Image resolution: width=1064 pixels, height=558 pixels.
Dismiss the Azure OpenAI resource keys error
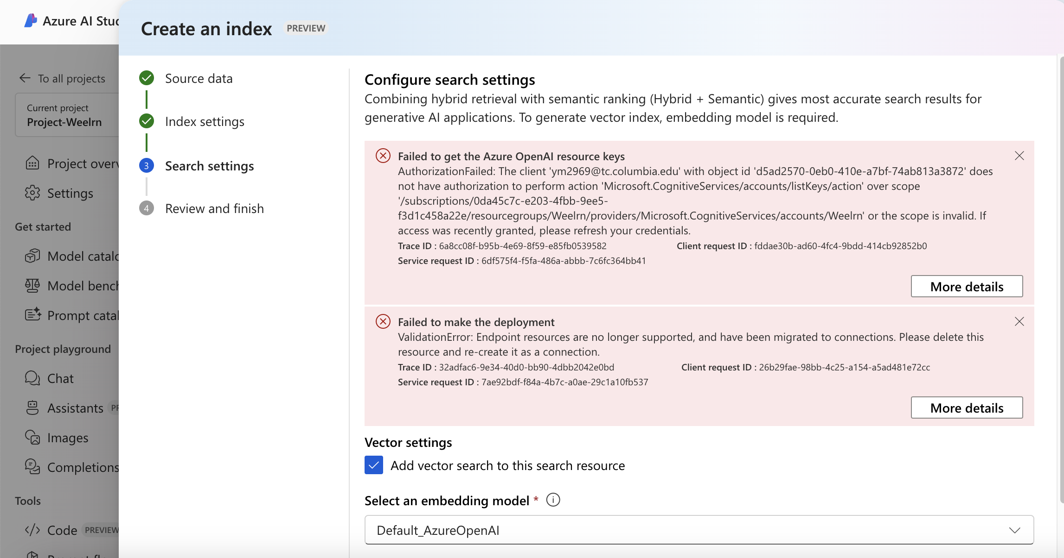coord(1019,156)
